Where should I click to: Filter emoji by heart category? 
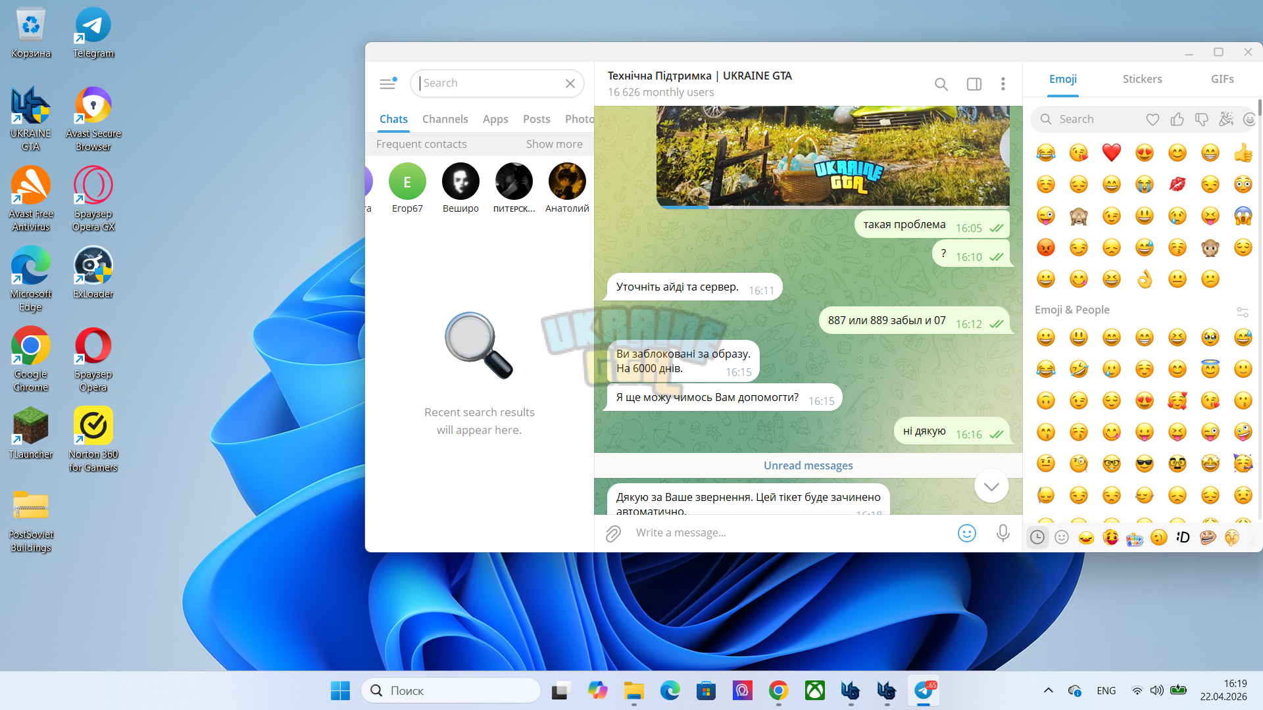click(x=1152, y=119)
